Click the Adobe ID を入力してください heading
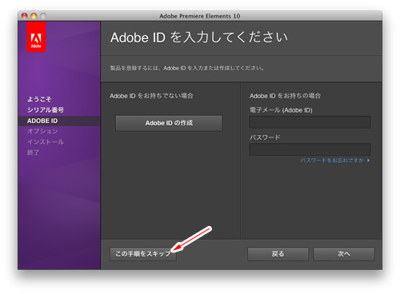Screen dimensions: 400x294 (x=199, y=38)
